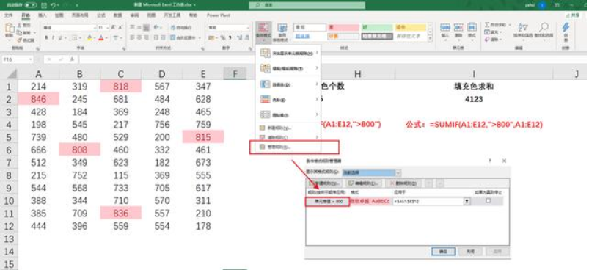Image resolution: width=600 pixels, height=270 pixels.
Task: Open Data Bars submenu
Action: [x=288, y=84]
